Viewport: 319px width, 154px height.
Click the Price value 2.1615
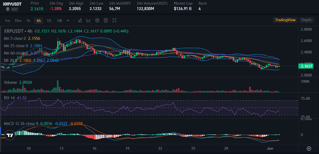(37, 9)
